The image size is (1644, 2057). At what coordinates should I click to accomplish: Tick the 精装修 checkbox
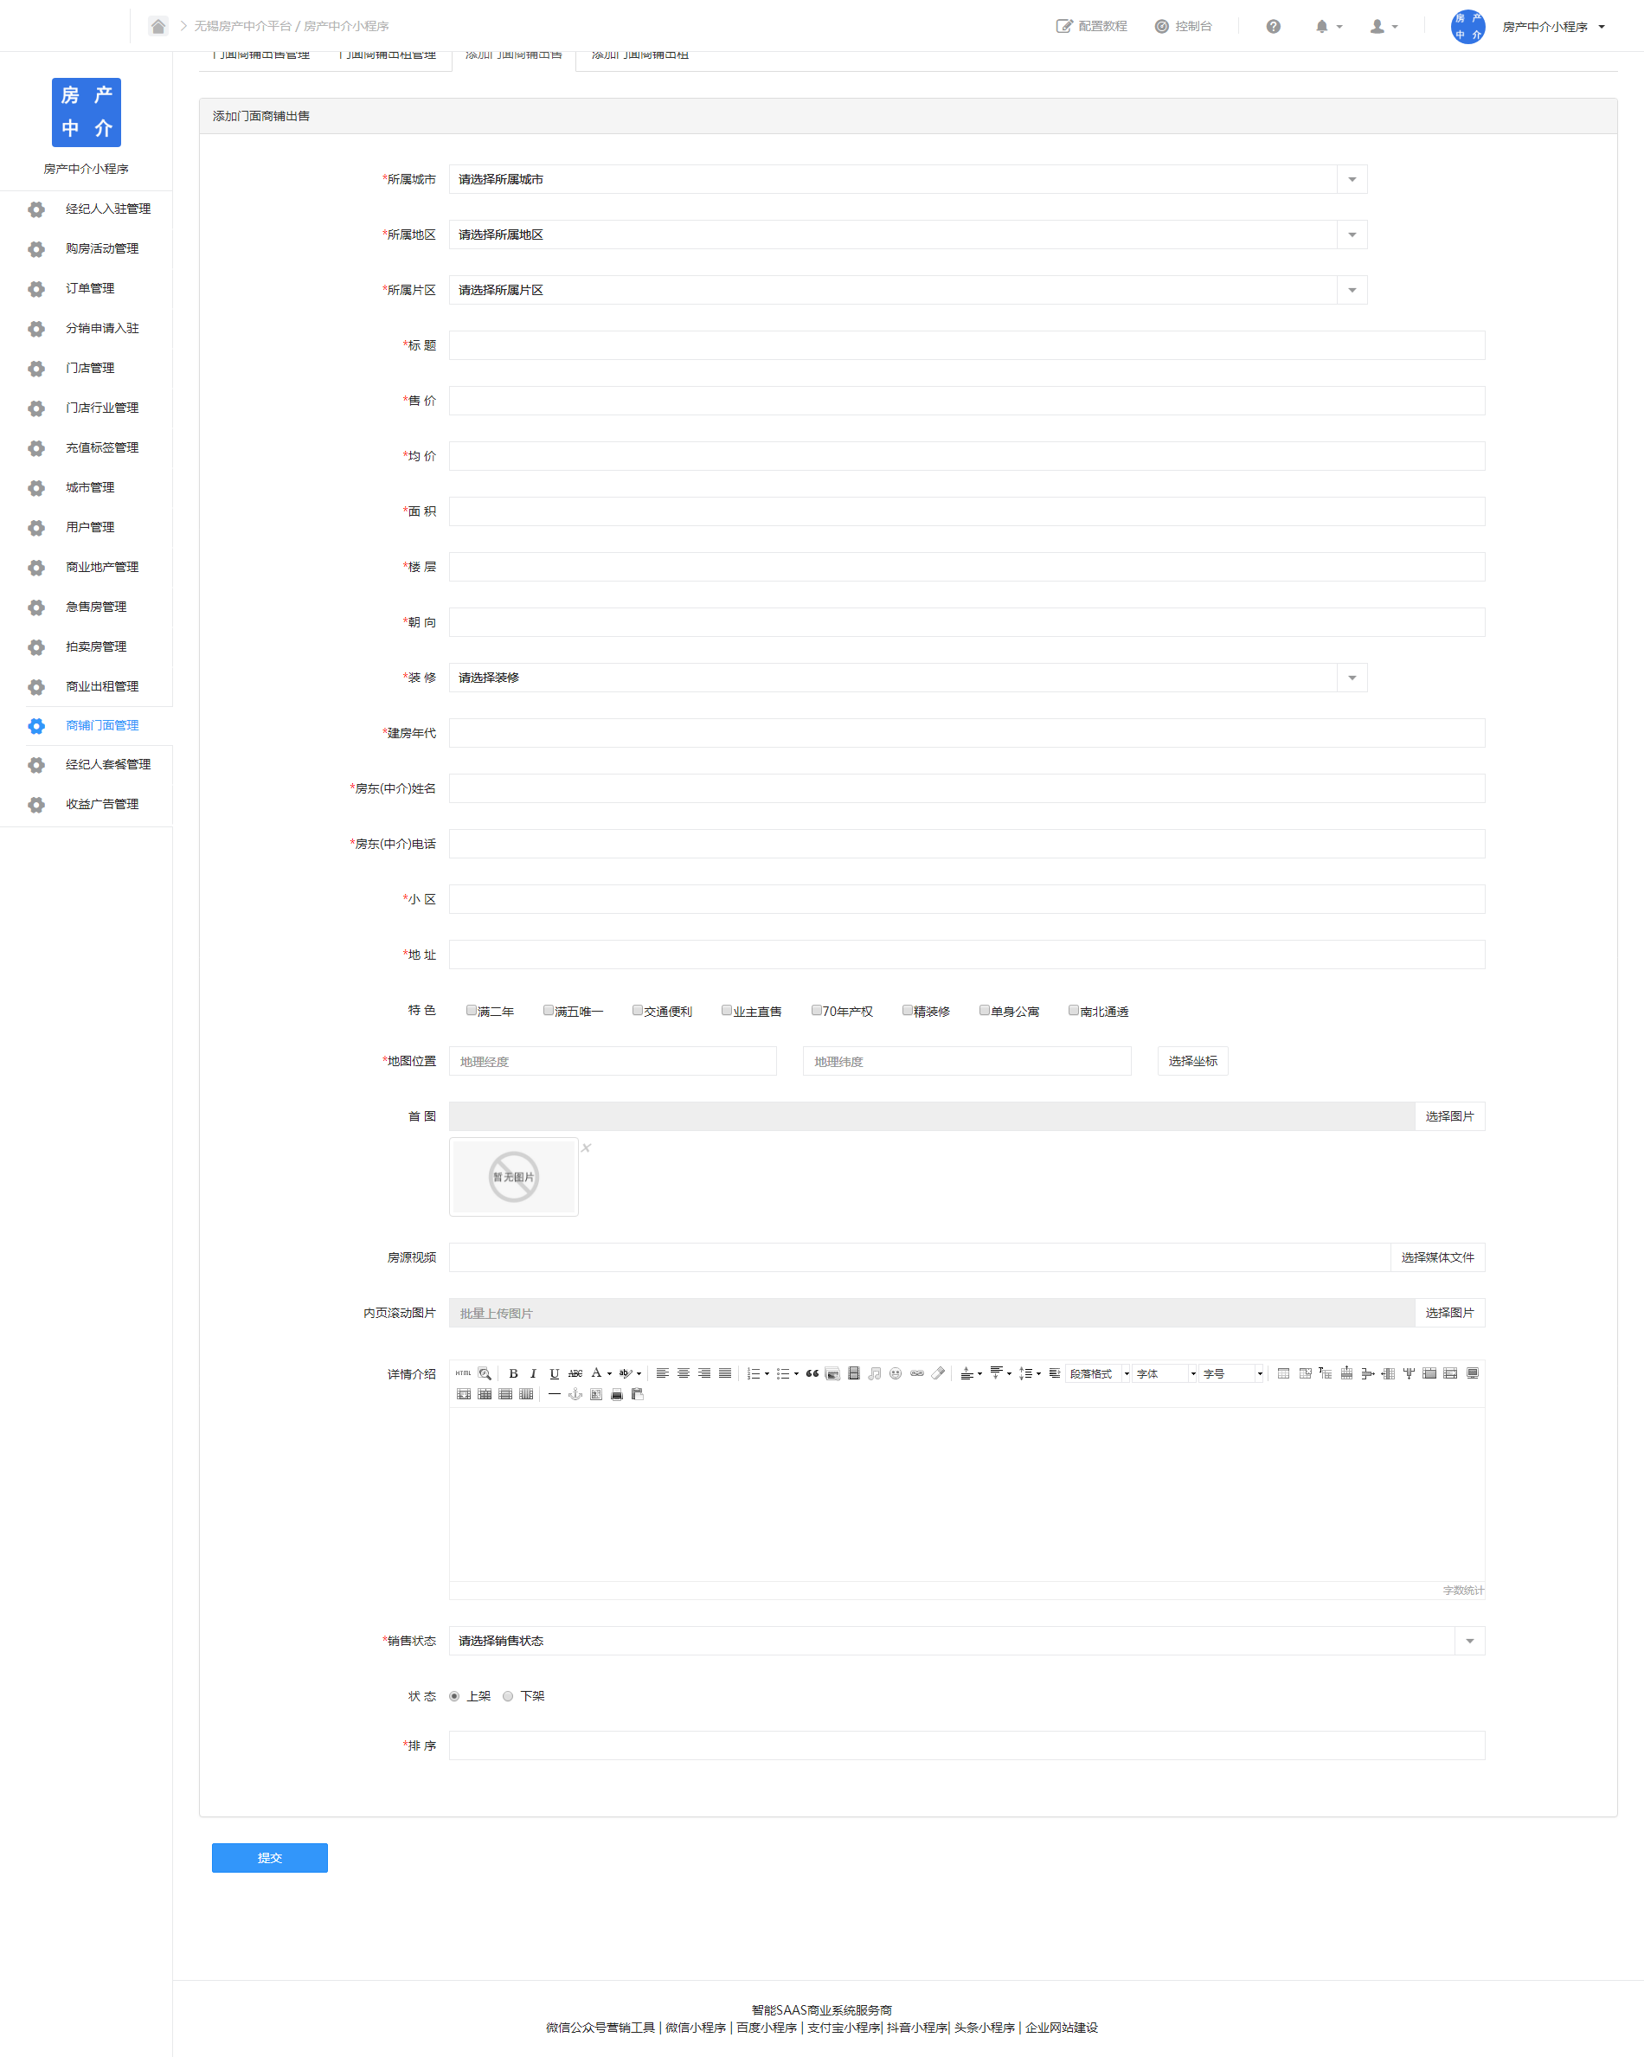point(908,1011)
